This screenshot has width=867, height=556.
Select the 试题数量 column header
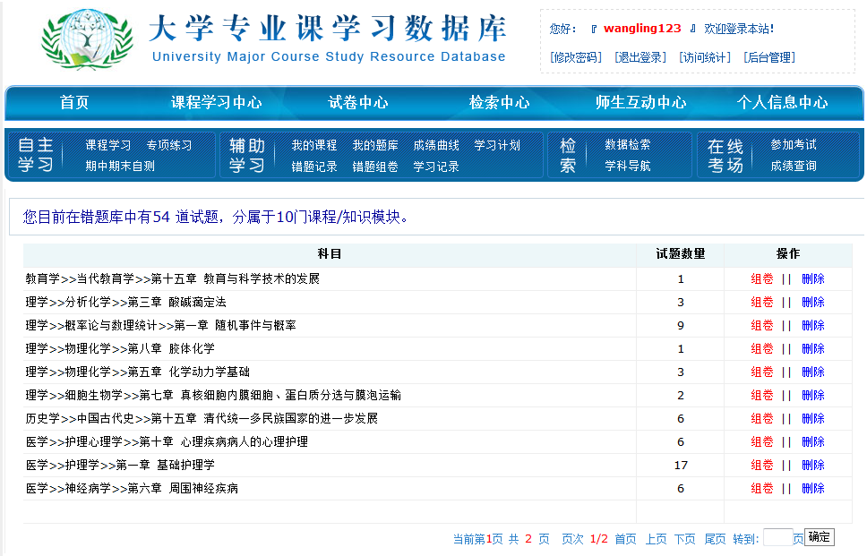click(x=681, y=253)
